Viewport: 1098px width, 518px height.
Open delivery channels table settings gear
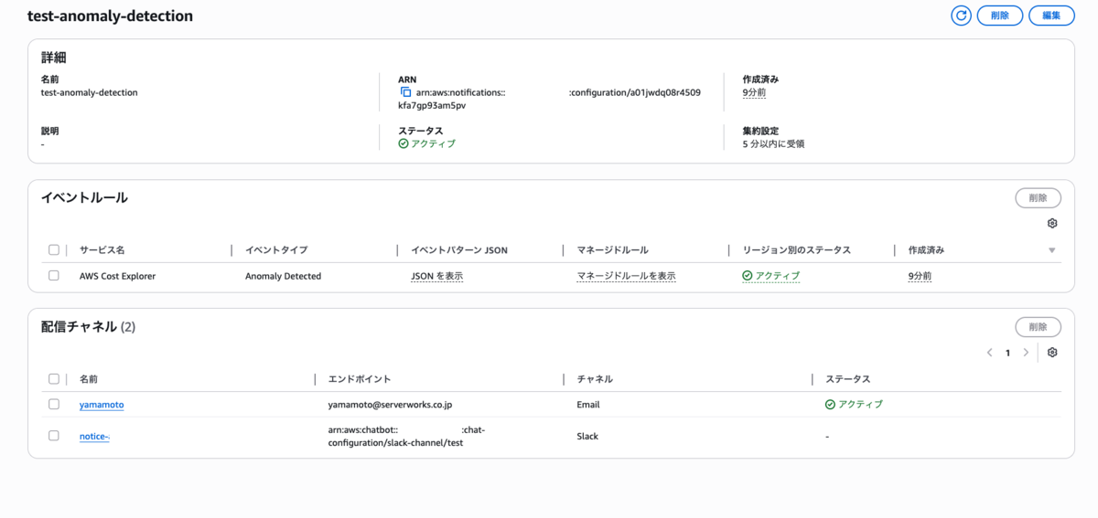tap(1052, 353)
